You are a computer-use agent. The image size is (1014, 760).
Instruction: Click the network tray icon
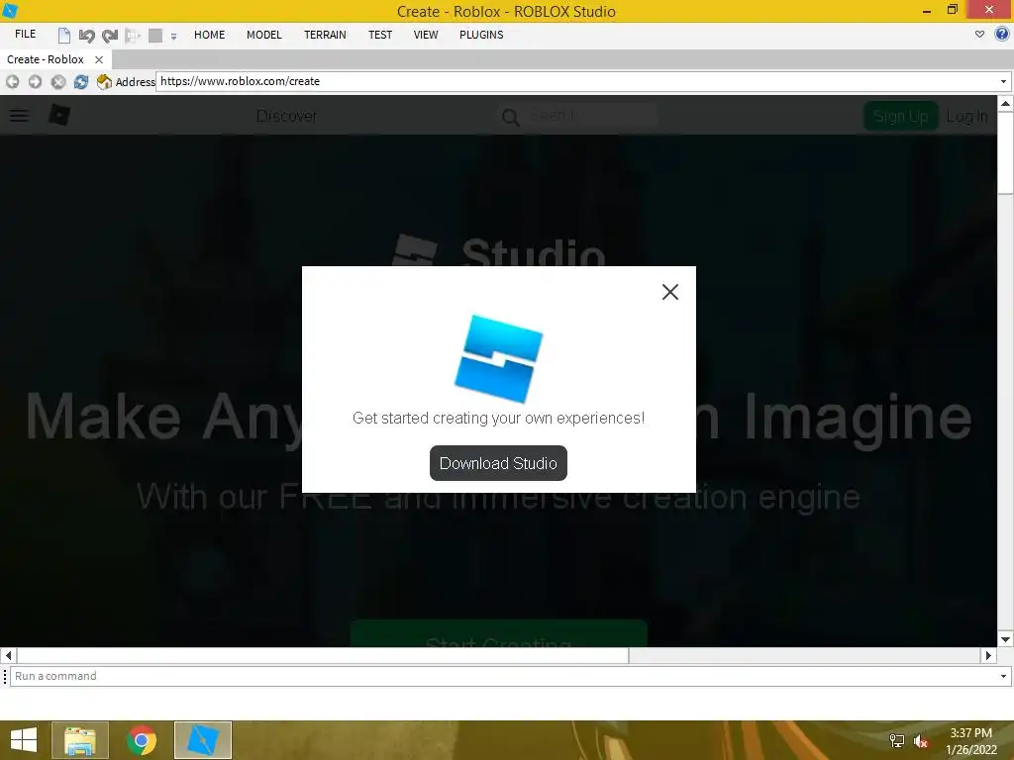[x=896, y=740]
